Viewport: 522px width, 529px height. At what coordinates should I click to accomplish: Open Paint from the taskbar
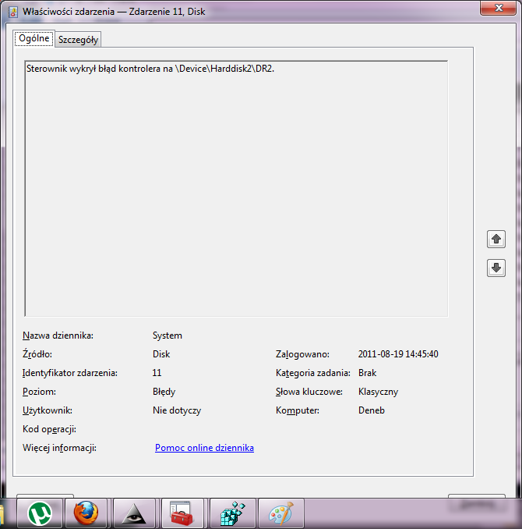click(x=281, y=513)
